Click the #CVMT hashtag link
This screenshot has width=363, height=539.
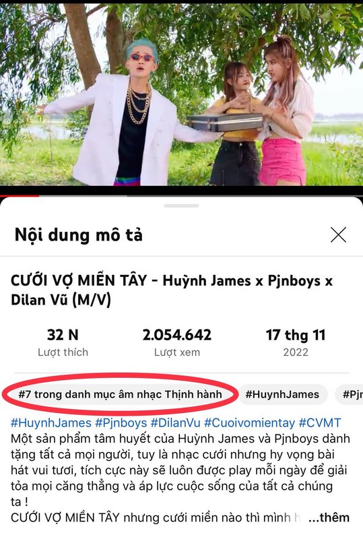(320, 422)
